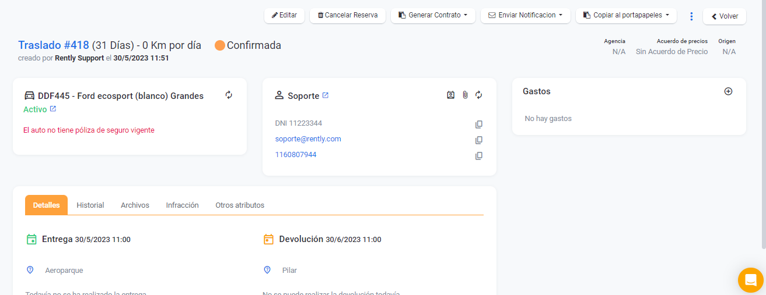Switch to the Historial tab

[x=90, y=205]
